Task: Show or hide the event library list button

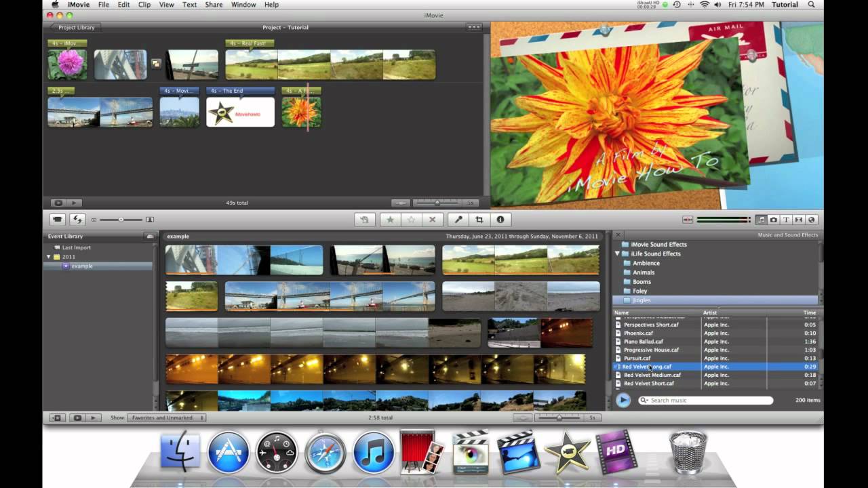Action: point(57,418)
